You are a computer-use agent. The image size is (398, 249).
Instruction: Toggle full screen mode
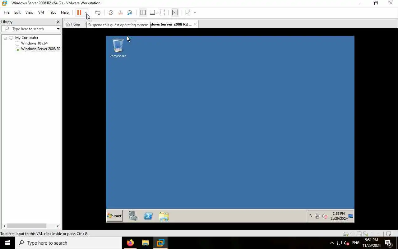[162, 12]
